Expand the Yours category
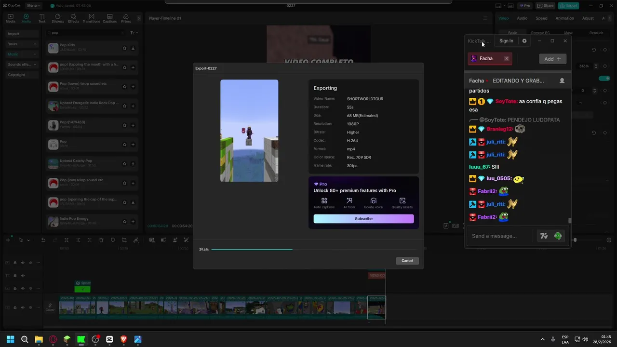This screenshot has height=347, width=617. click(22, 44)
